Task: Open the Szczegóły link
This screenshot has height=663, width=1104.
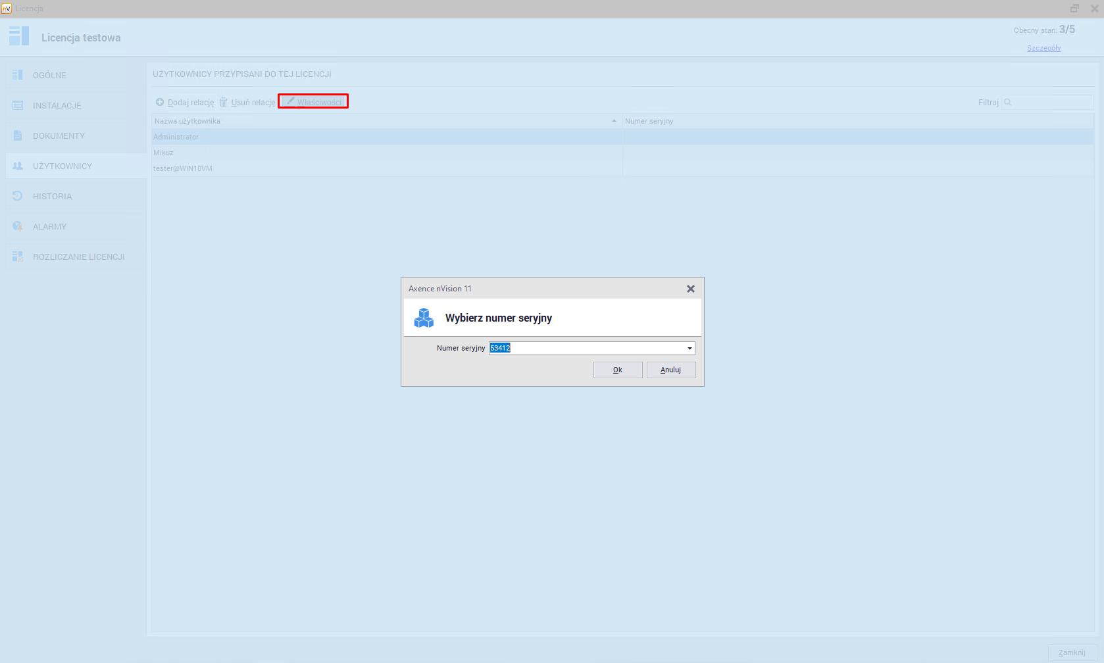Action: [x=1043, y=48]
